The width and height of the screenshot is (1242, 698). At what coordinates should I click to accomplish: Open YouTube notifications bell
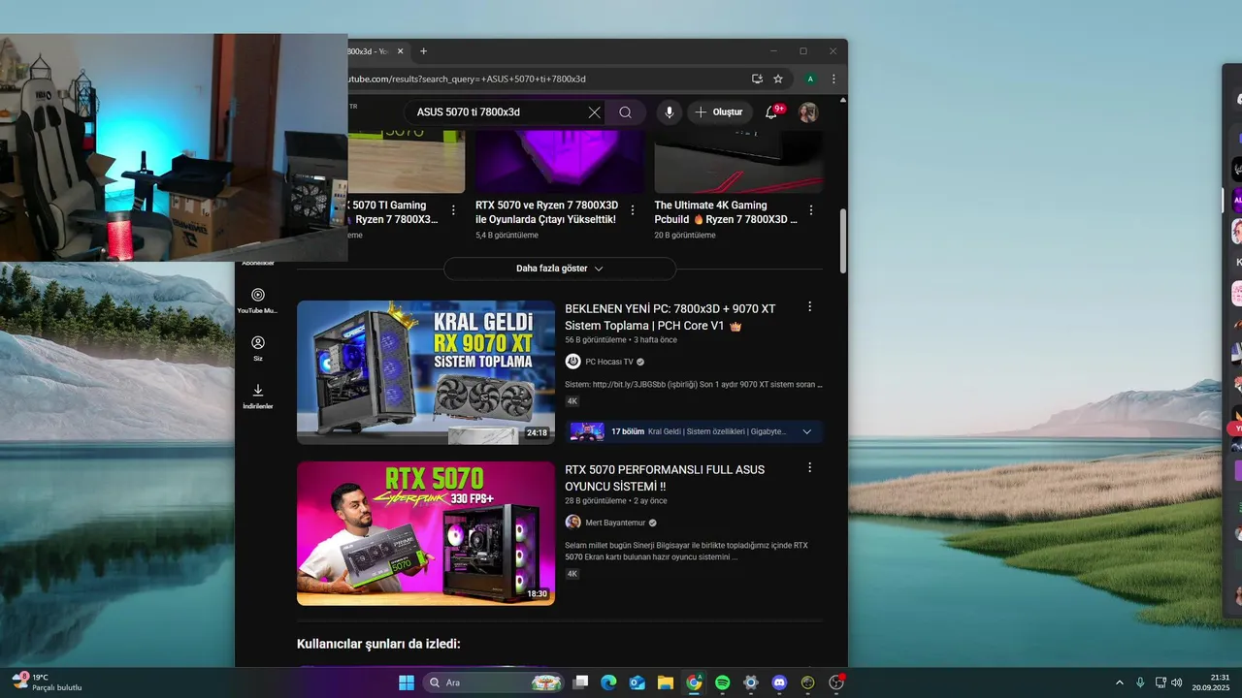(x=771, y=112)
